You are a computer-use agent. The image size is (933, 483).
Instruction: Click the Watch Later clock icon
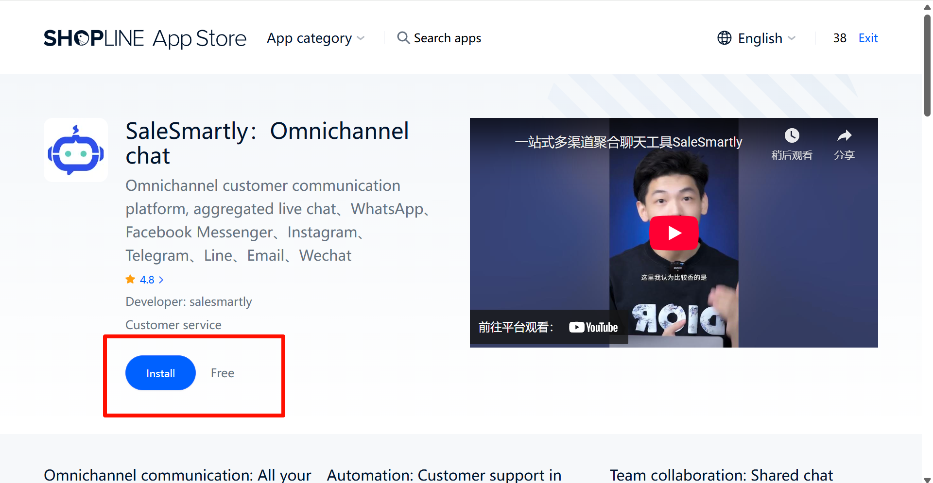pos(792,136)
